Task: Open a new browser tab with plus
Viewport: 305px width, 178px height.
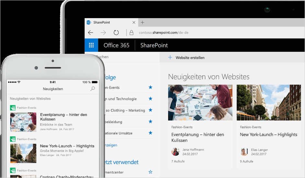Action: pyautogui.click(x=142, y=22)
